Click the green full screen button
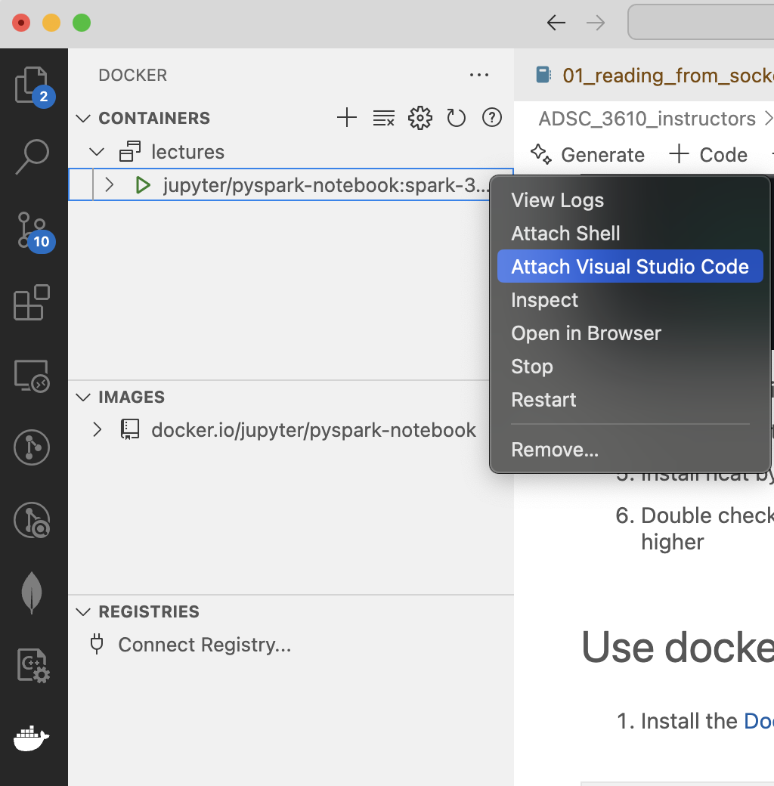 point(82,23)
